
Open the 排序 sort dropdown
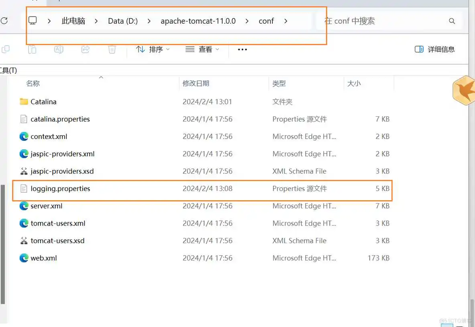pyautogui.click(x=153, y=49)
